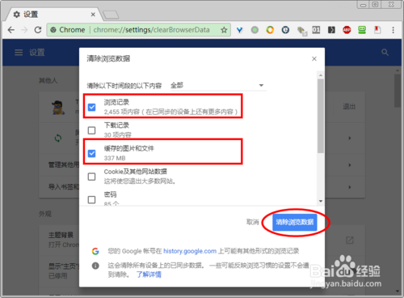Expand the 管理其他用户 row chevron
Image resolution: width=404 pixels, height=298 pixels.
coord(350,165)
